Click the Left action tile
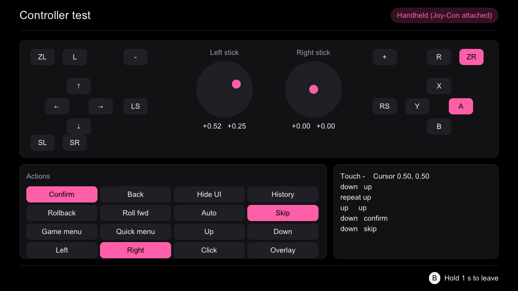 click(x=62, y=250)
